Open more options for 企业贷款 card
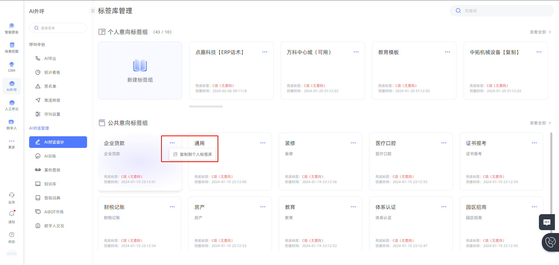 tap(172, 143)
